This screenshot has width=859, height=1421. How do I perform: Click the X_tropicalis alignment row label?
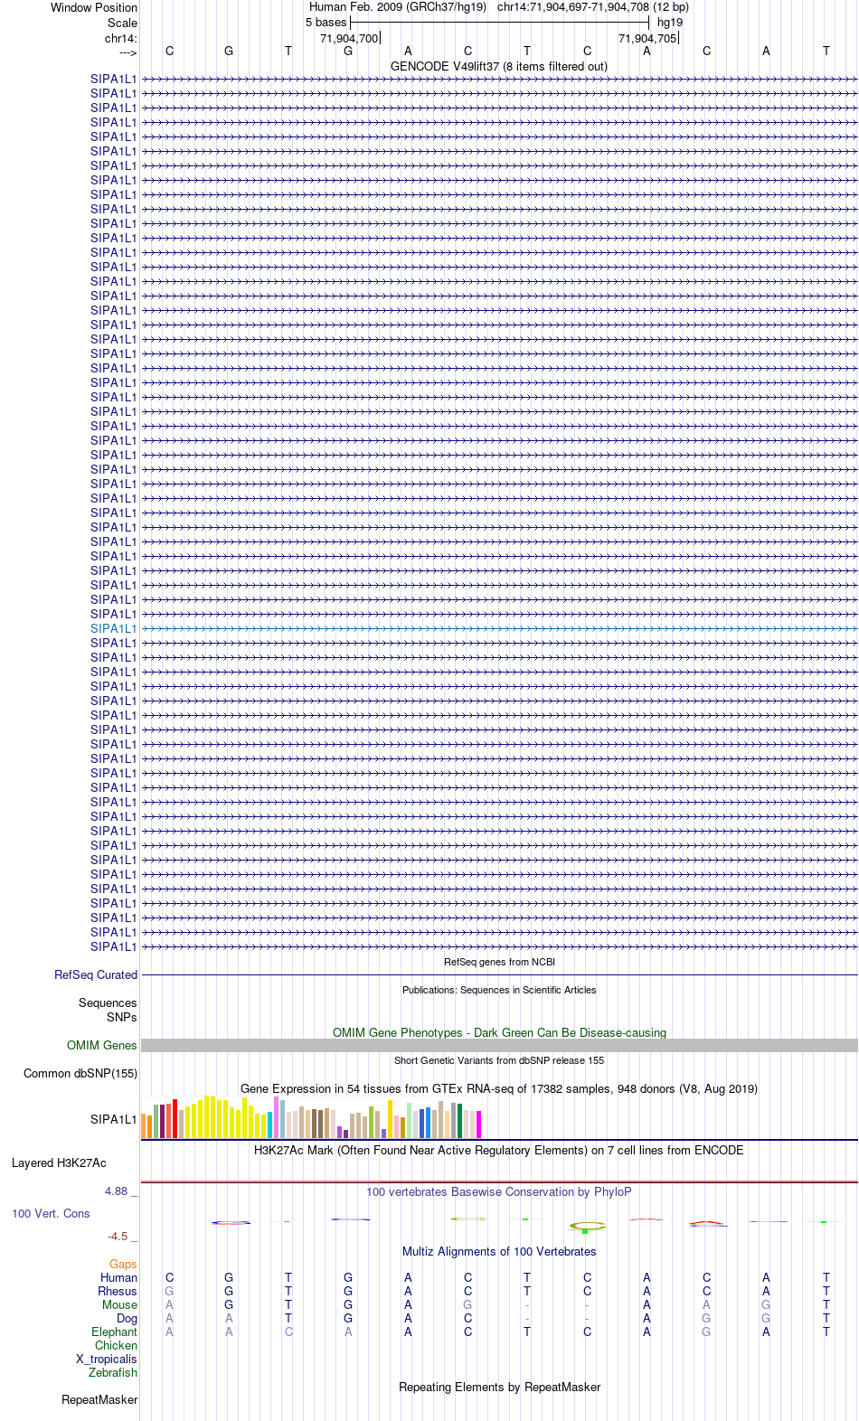pos(107,1359)
